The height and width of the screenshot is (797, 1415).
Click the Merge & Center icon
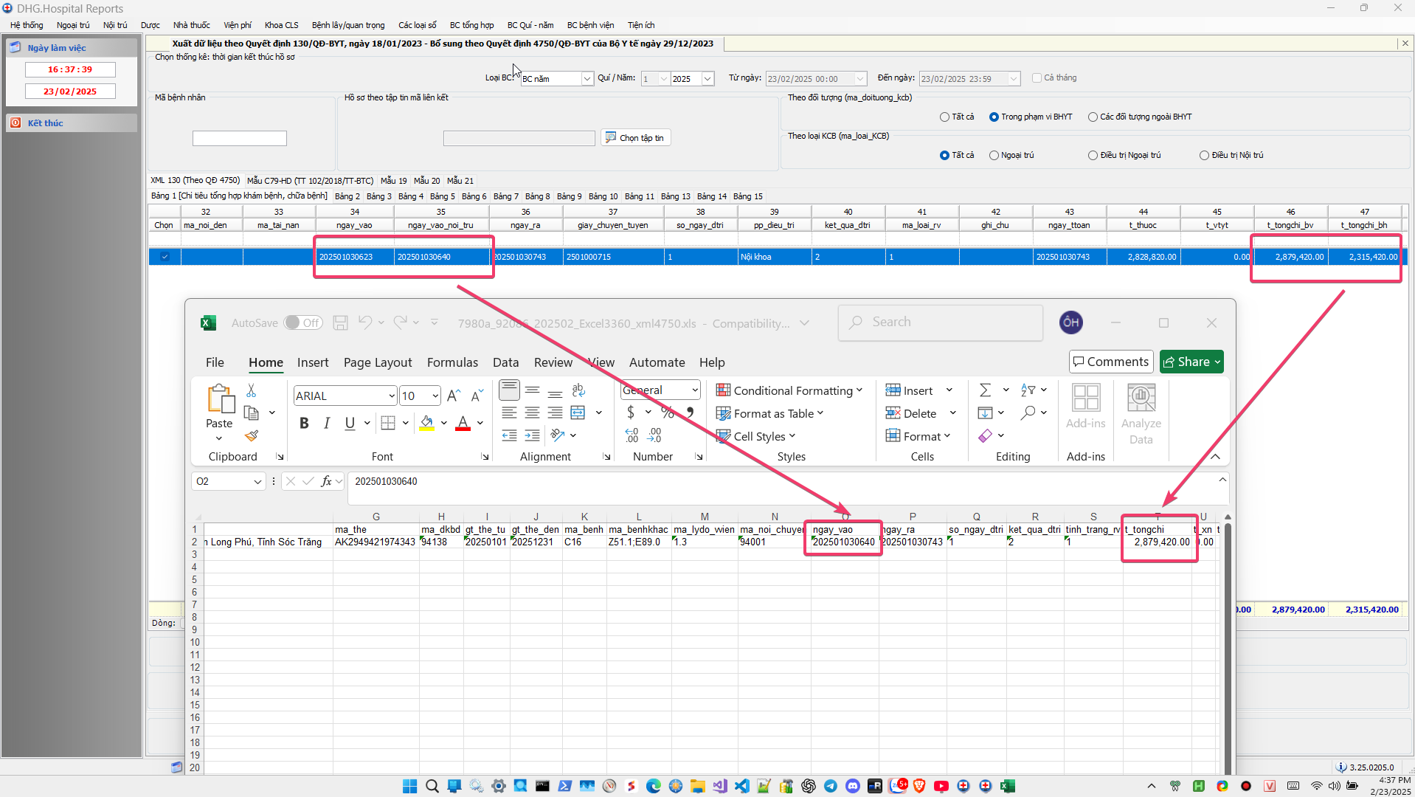click(578, 413)
